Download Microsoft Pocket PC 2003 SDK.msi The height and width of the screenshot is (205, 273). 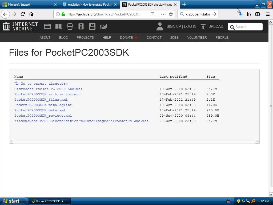[x=49, y=89]
